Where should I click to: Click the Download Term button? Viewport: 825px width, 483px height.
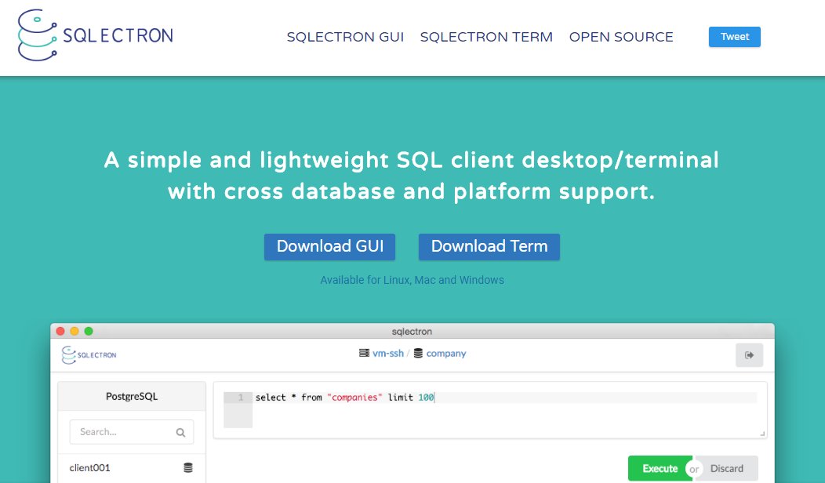coord(489,247)
